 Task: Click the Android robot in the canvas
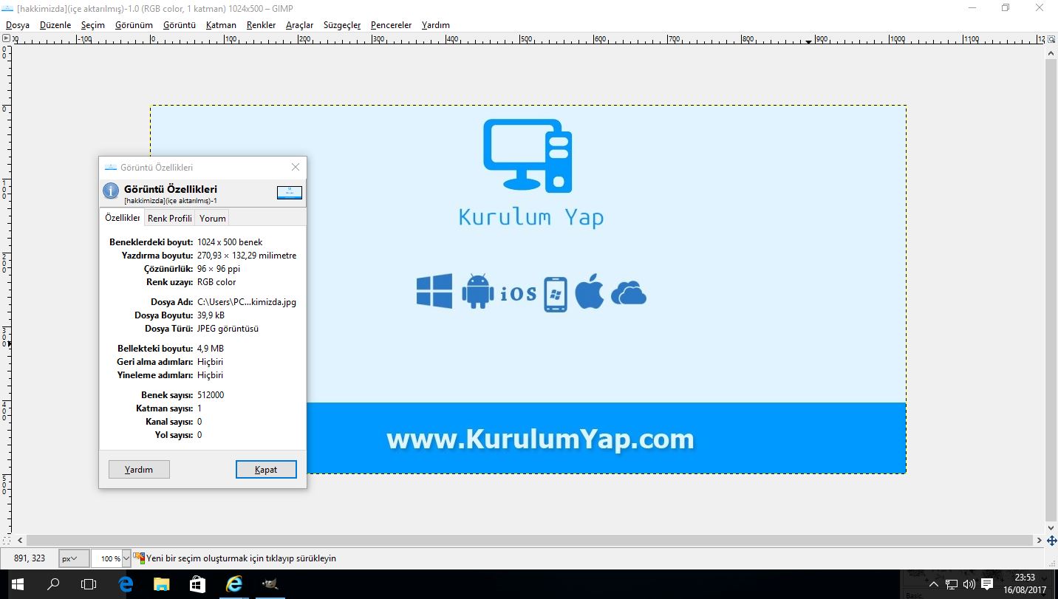[x=477, y=291]
